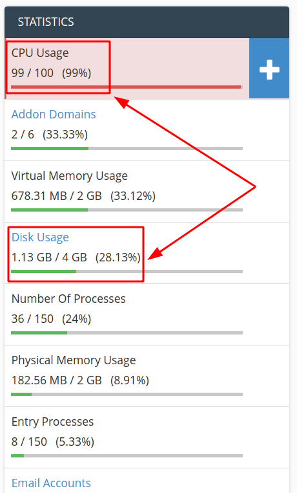
Task: Click the Entry Processes progress bar
Action: (x=127, y=455)
